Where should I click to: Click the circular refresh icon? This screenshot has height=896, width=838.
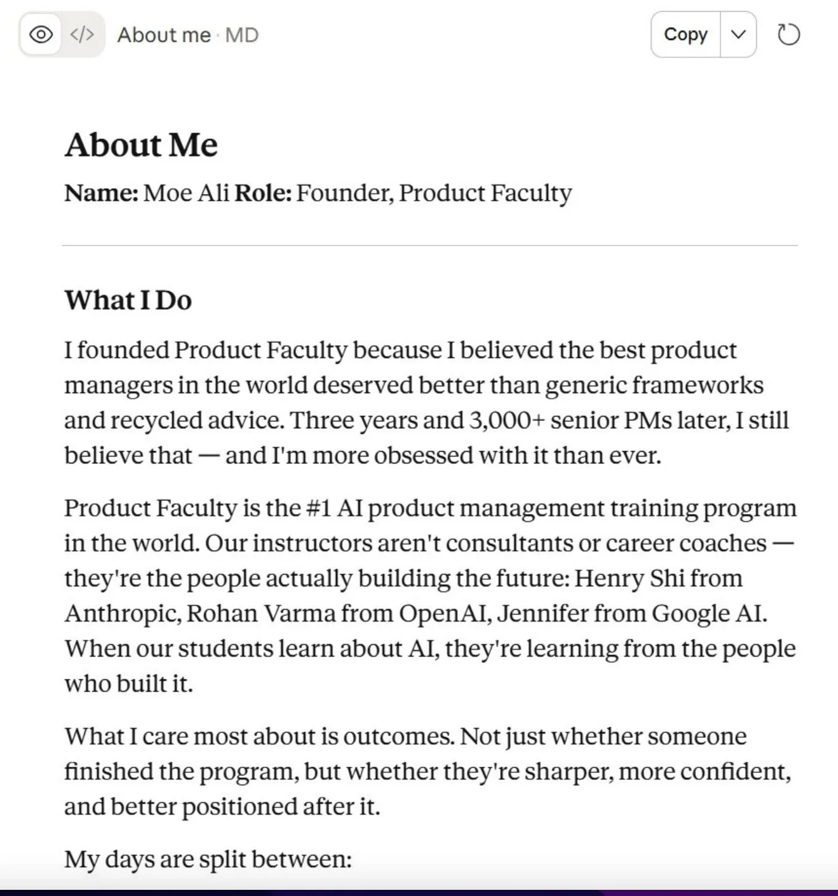click(789, 34)
